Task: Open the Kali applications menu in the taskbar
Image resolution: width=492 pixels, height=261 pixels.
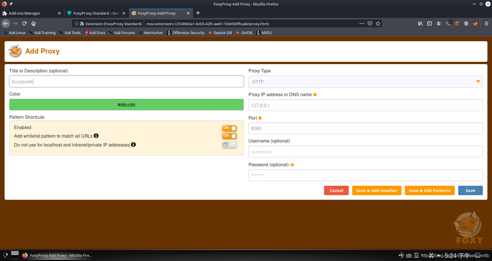Action: click(5, 255)
